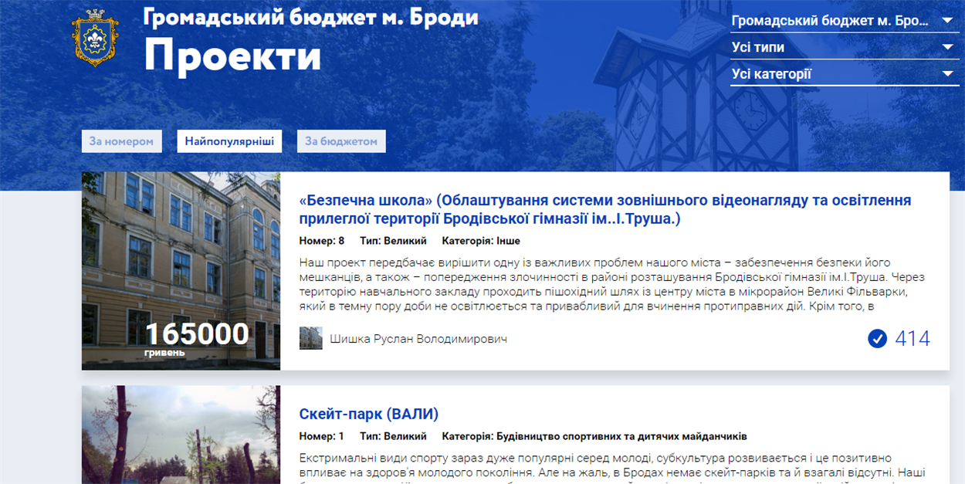Sort projects by За номером
Image resolution: width=965 pixels, height=484 pixels.
[x=121, y=141]
